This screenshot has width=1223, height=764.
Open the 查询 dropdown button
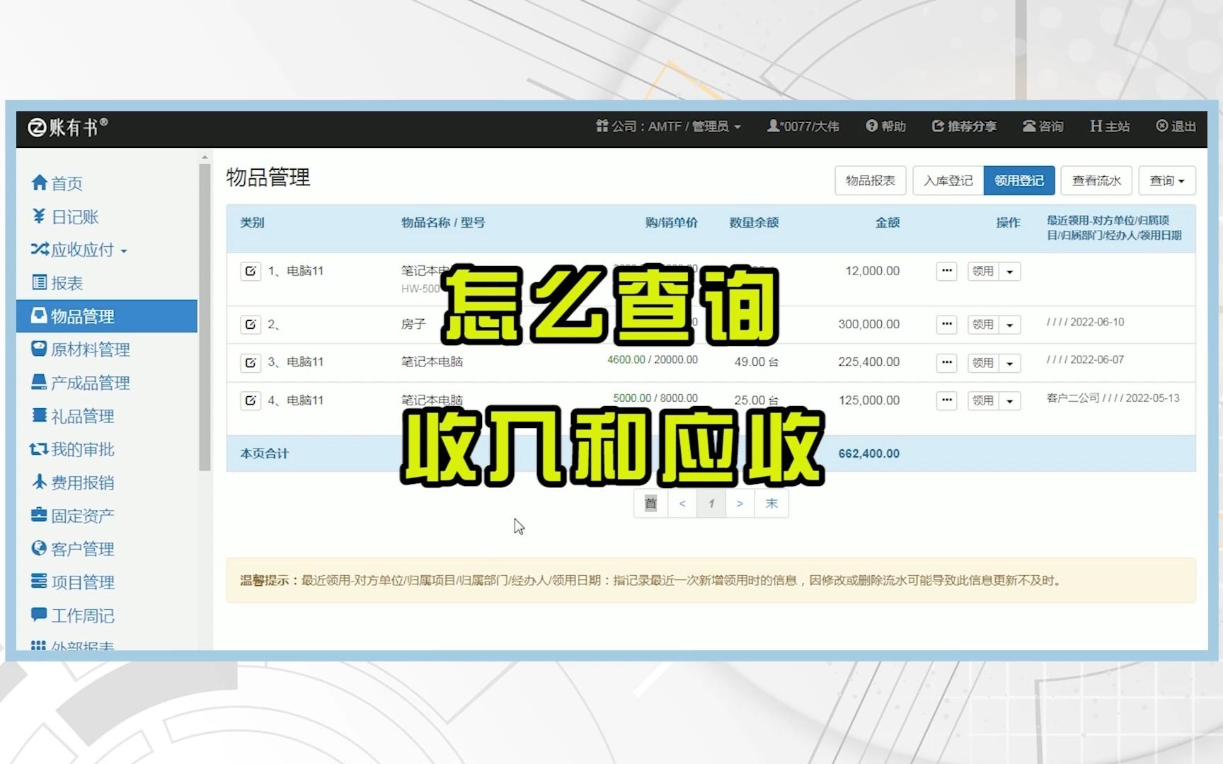pos(1167,180)
